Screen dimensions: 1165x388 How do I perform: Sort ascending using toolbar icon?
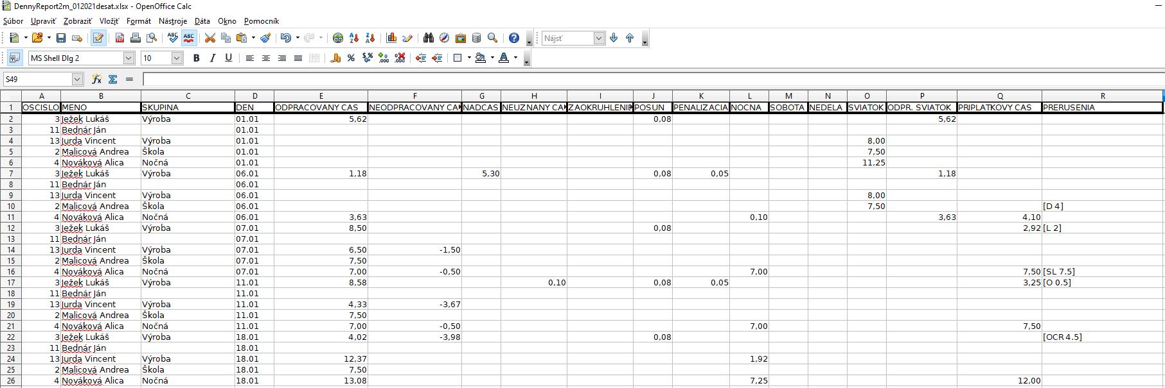(x=353, y=38)
